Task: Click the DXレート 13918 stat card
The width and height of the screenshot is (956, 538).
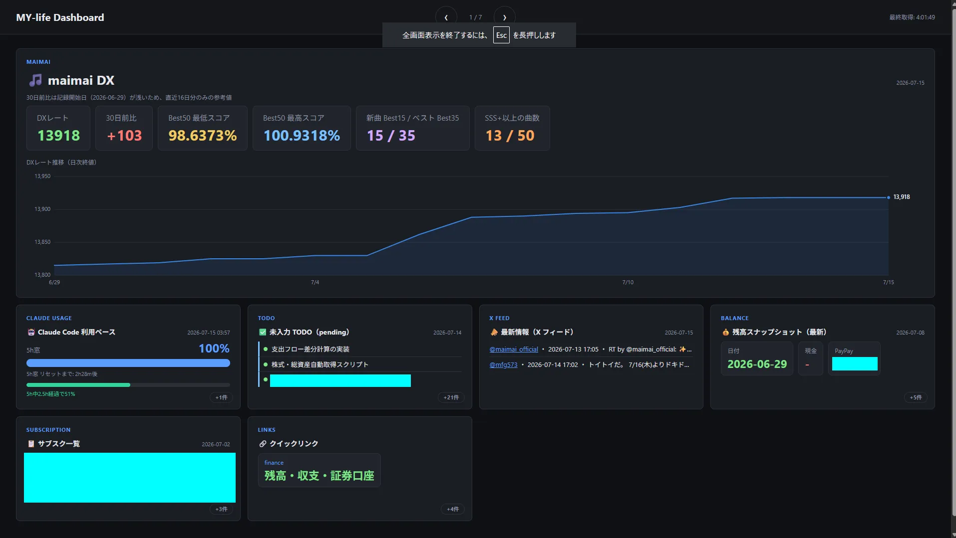Action: click(x=58, y=128)
